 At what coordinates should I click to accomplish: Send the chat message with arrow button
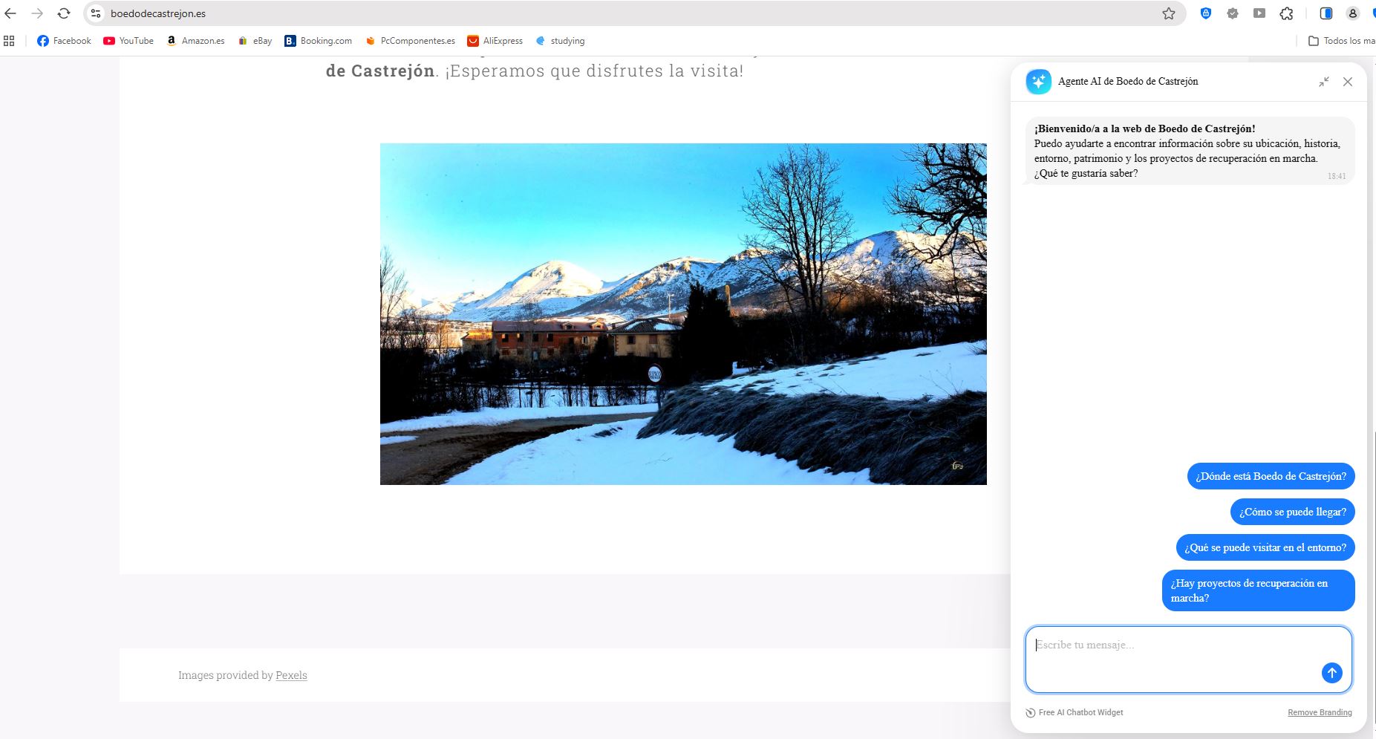(x=1331, y=673)
